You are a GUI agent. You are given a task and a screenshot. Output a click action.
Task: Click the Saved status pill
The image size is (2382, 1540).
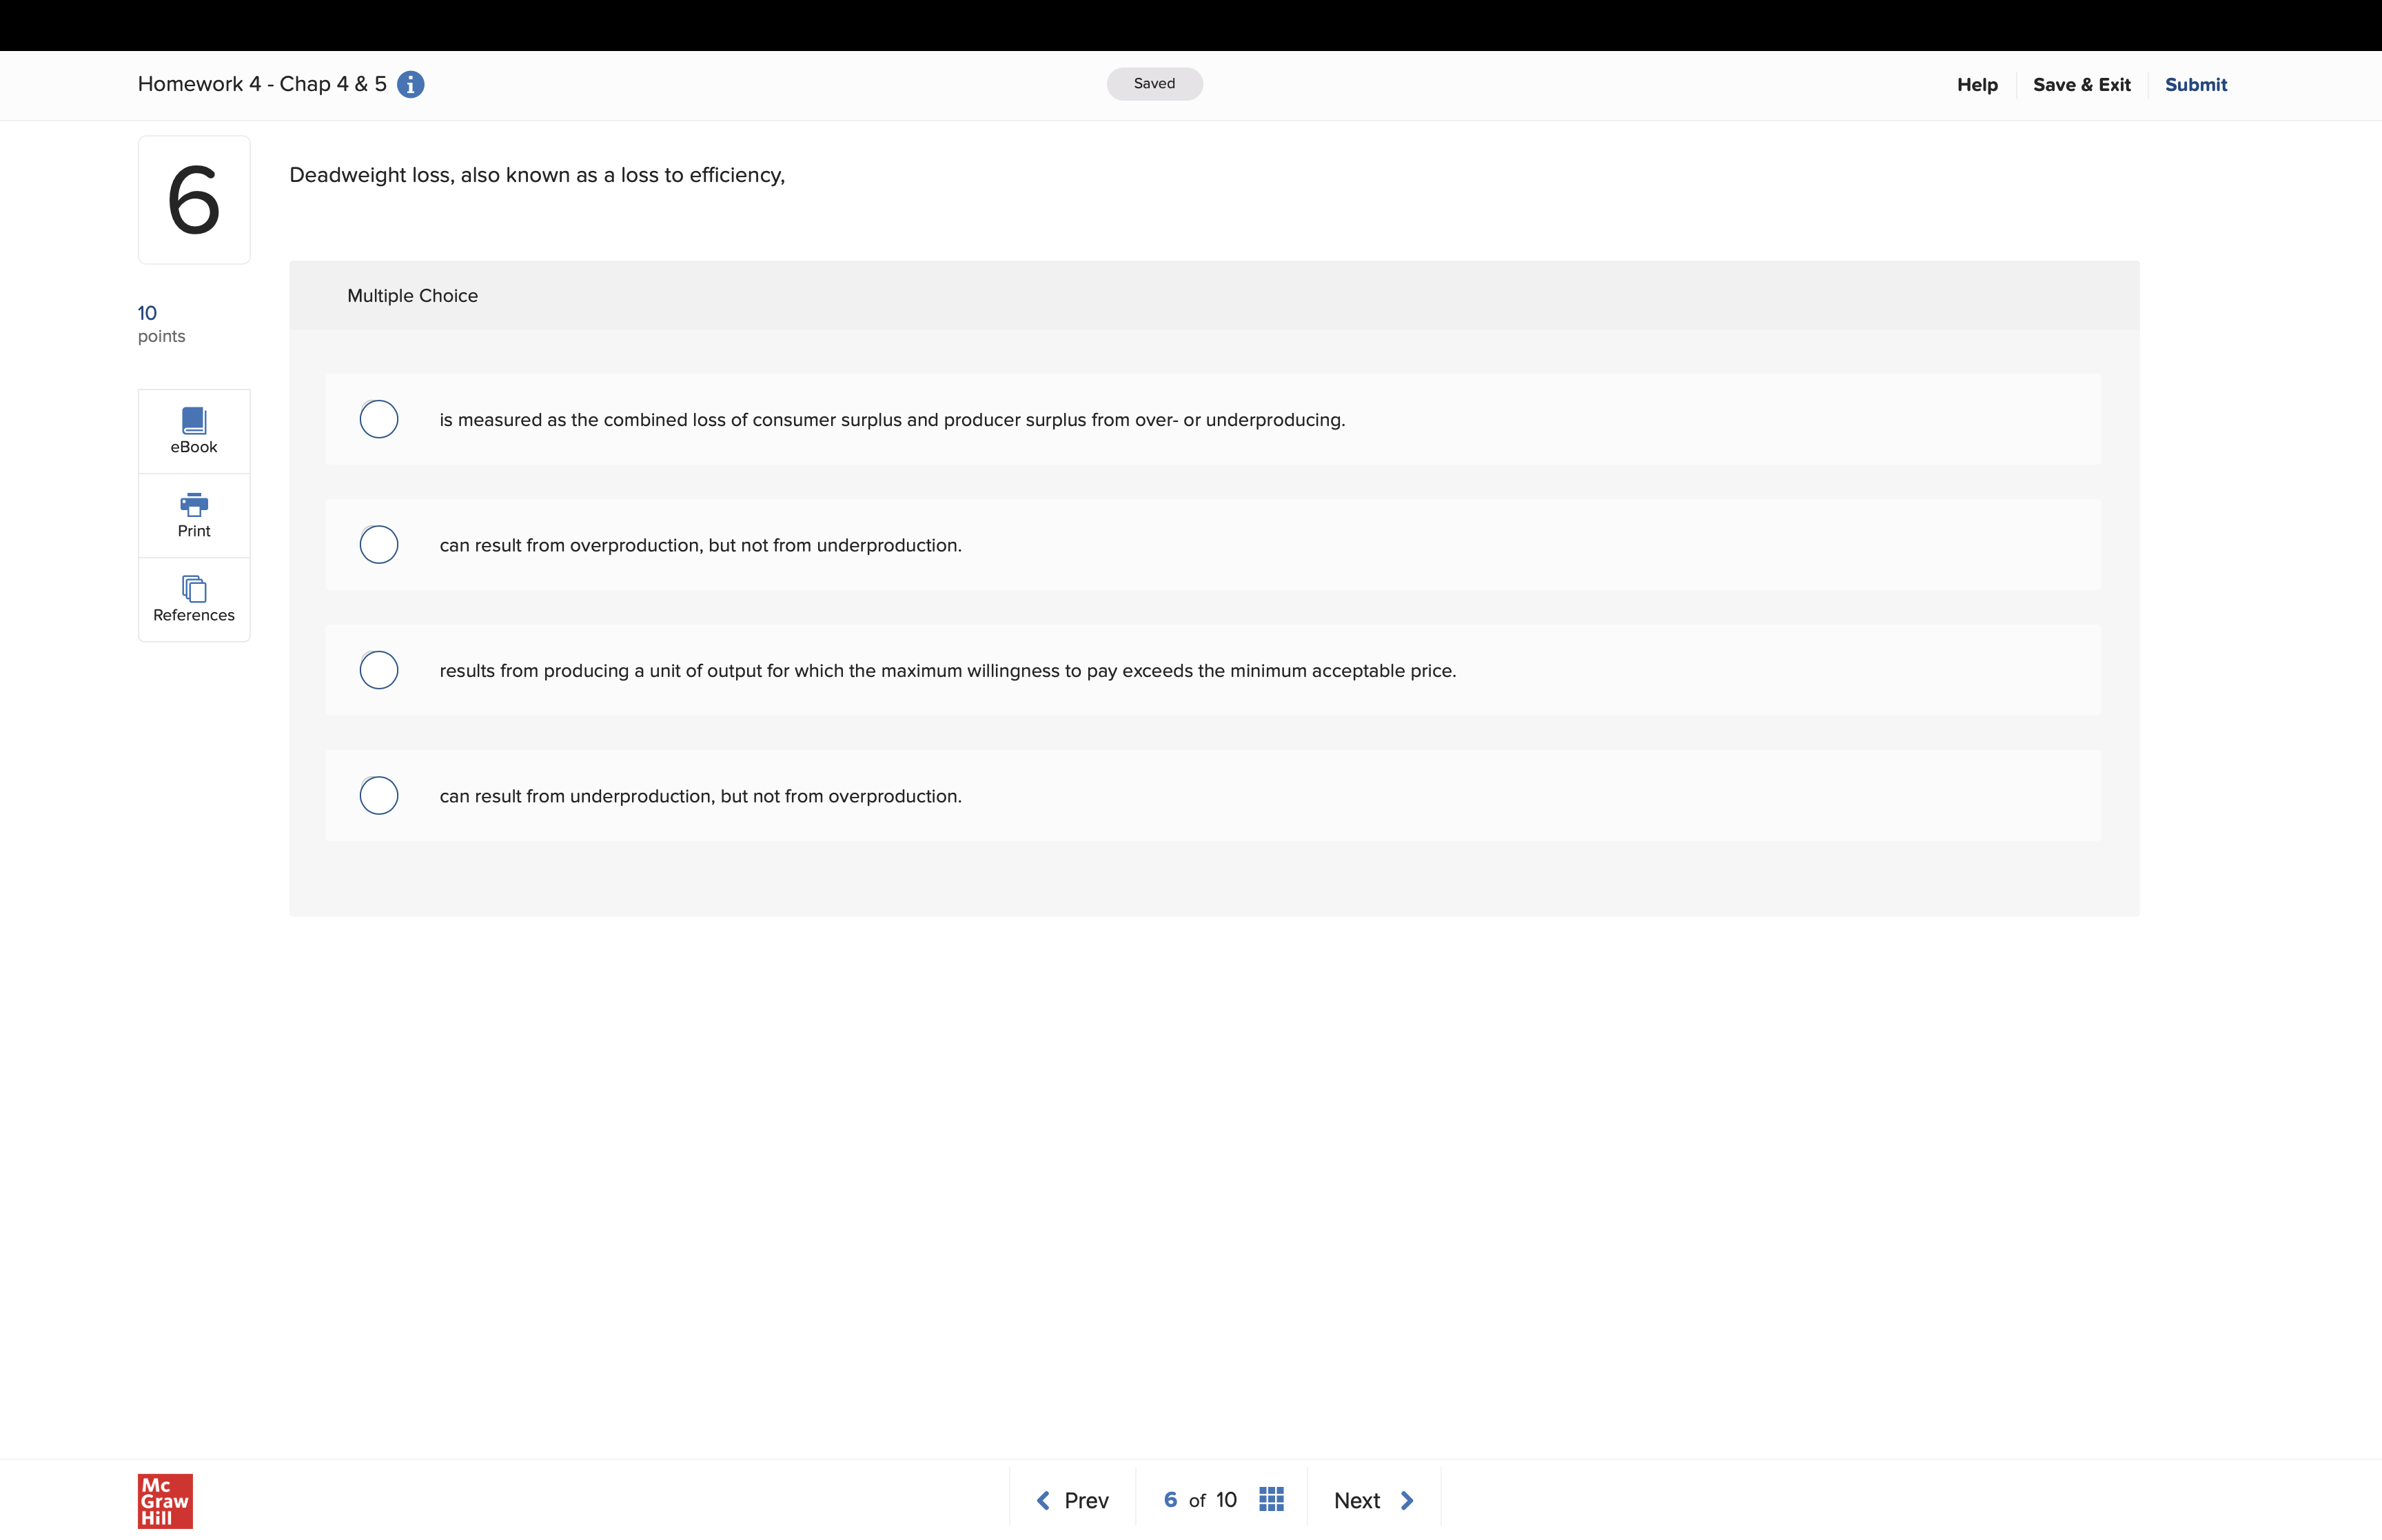pos(1154,84)
